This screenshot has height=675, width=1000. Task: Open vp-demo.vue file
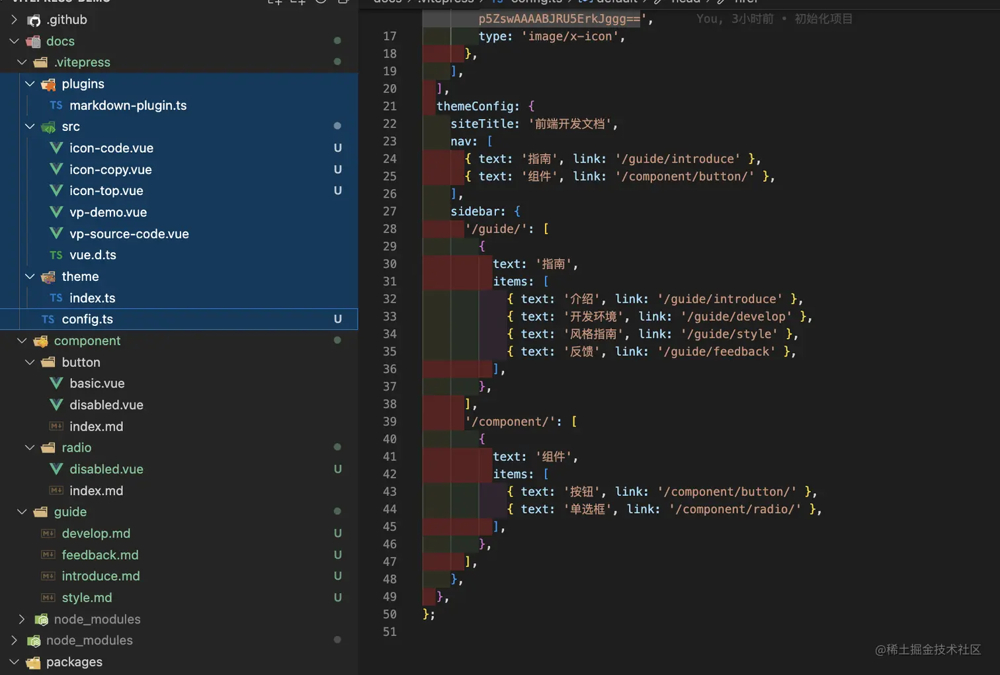coord(108,212)
